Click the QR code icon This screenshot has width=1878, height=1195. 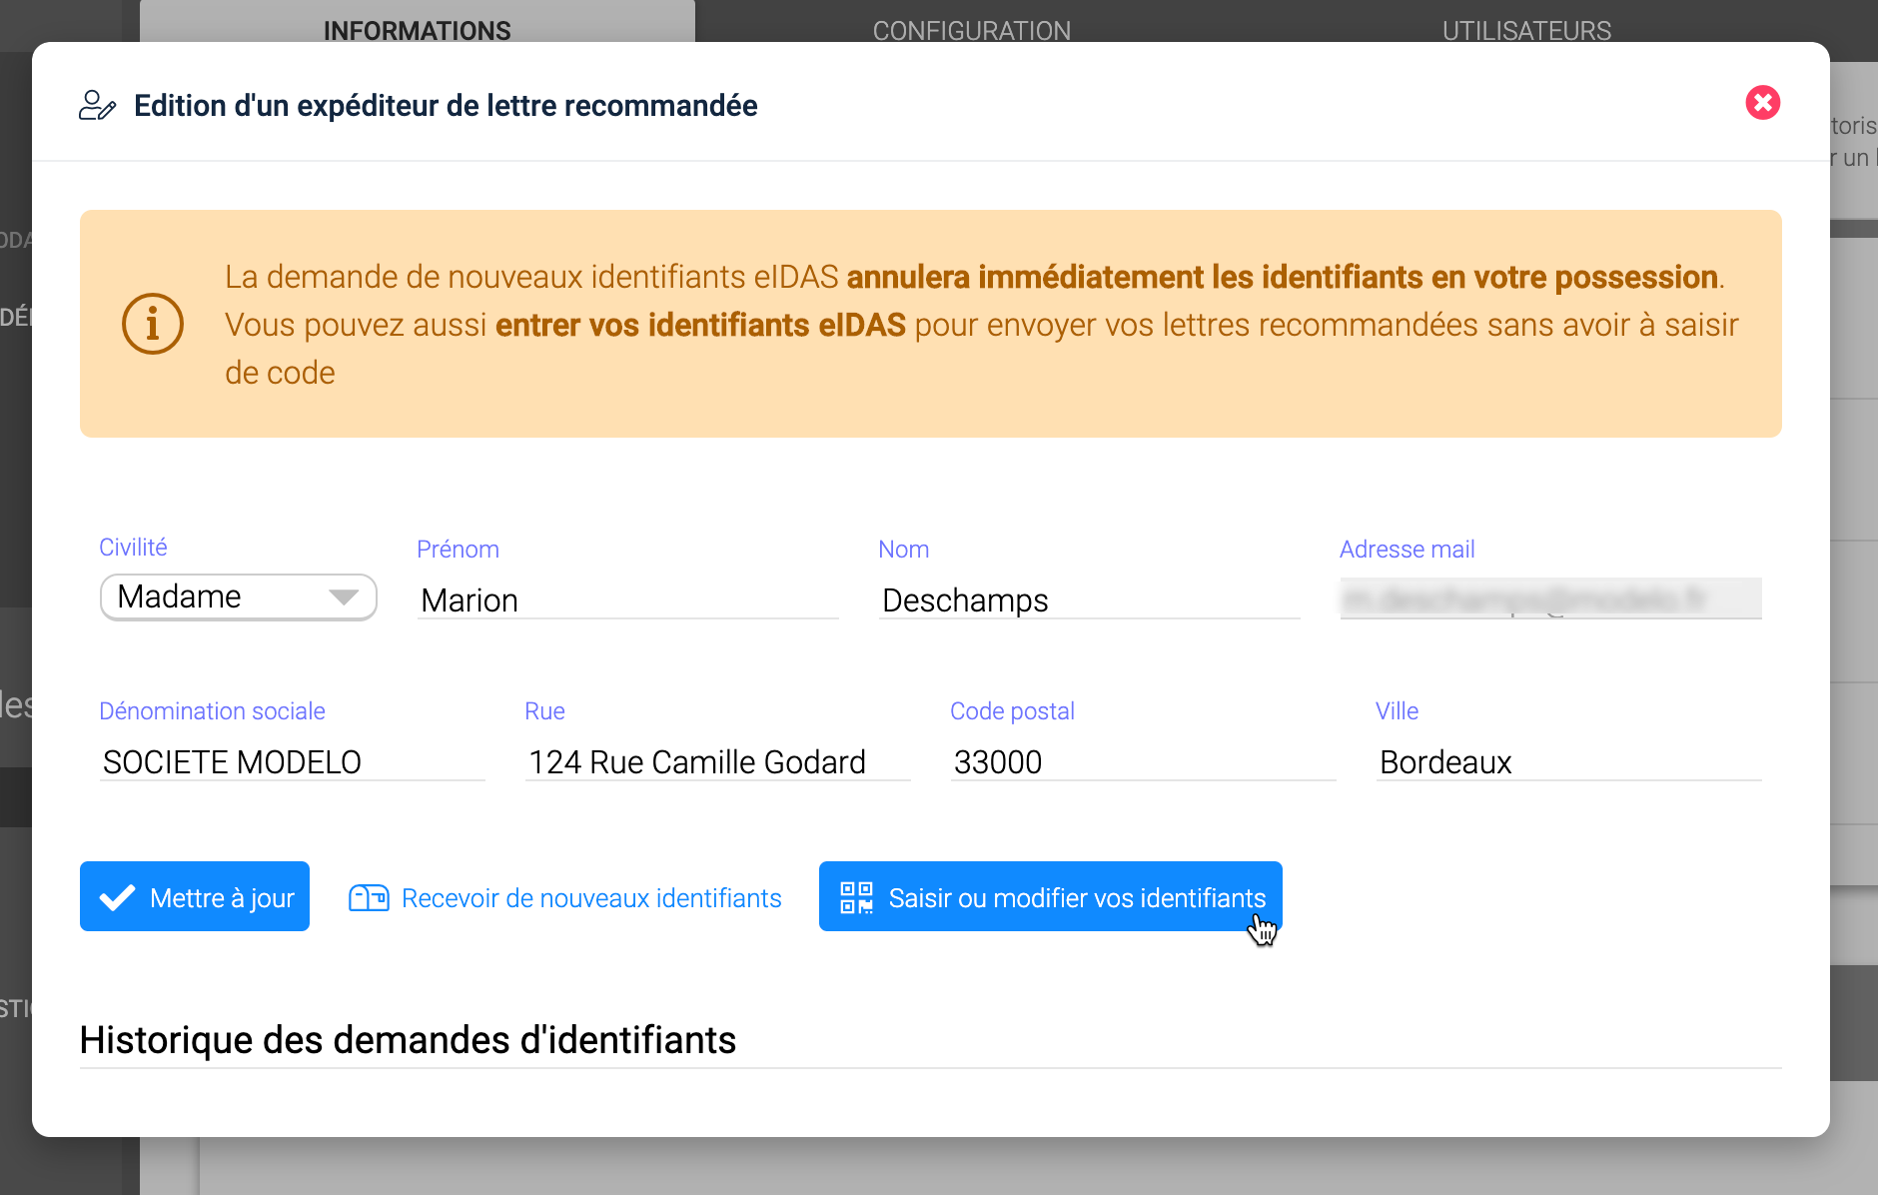coord(856,898)
